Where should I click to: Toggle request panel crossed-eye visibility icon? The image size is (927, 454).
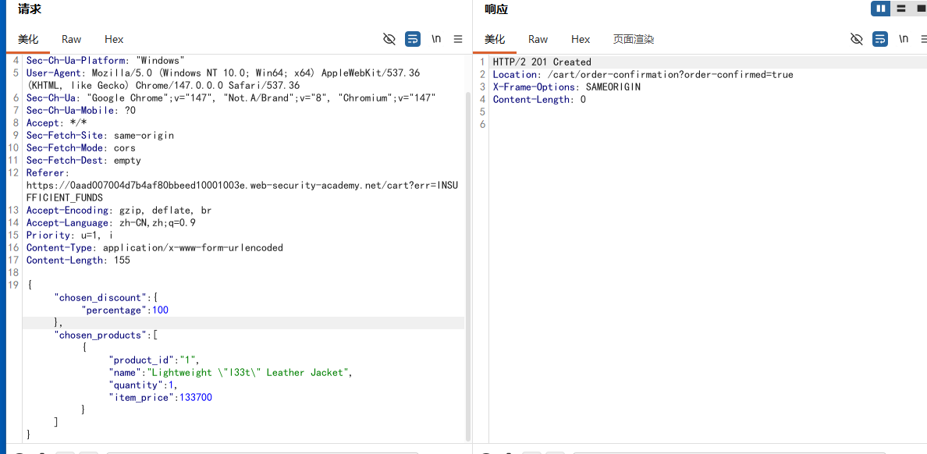(x=389, y=39)
